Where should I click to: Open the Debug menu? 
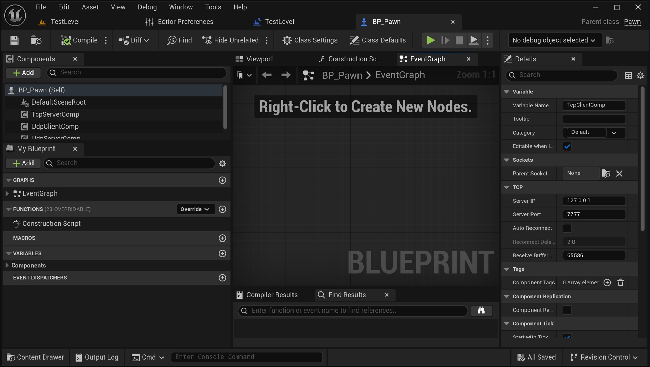(x=147, y=7)
